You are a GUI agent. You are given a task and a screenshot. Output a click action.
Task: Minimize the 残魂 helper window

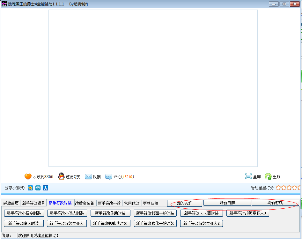274,4
